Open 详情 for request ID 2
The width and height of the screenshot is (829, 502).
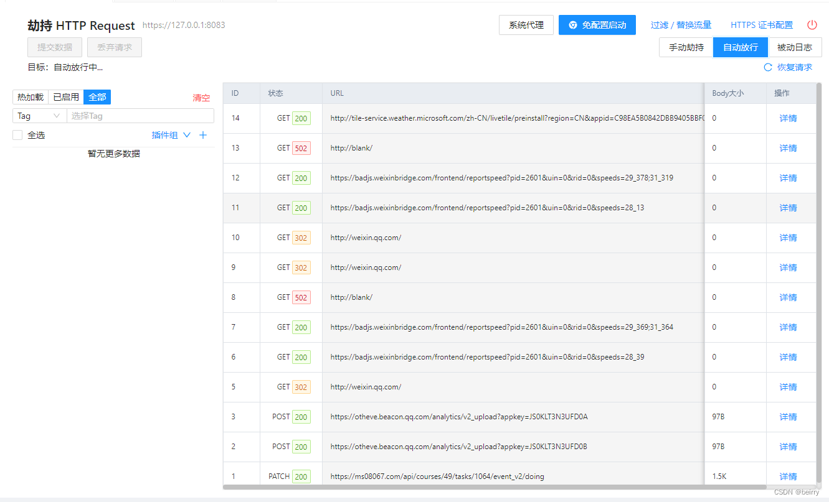[789, 447]
